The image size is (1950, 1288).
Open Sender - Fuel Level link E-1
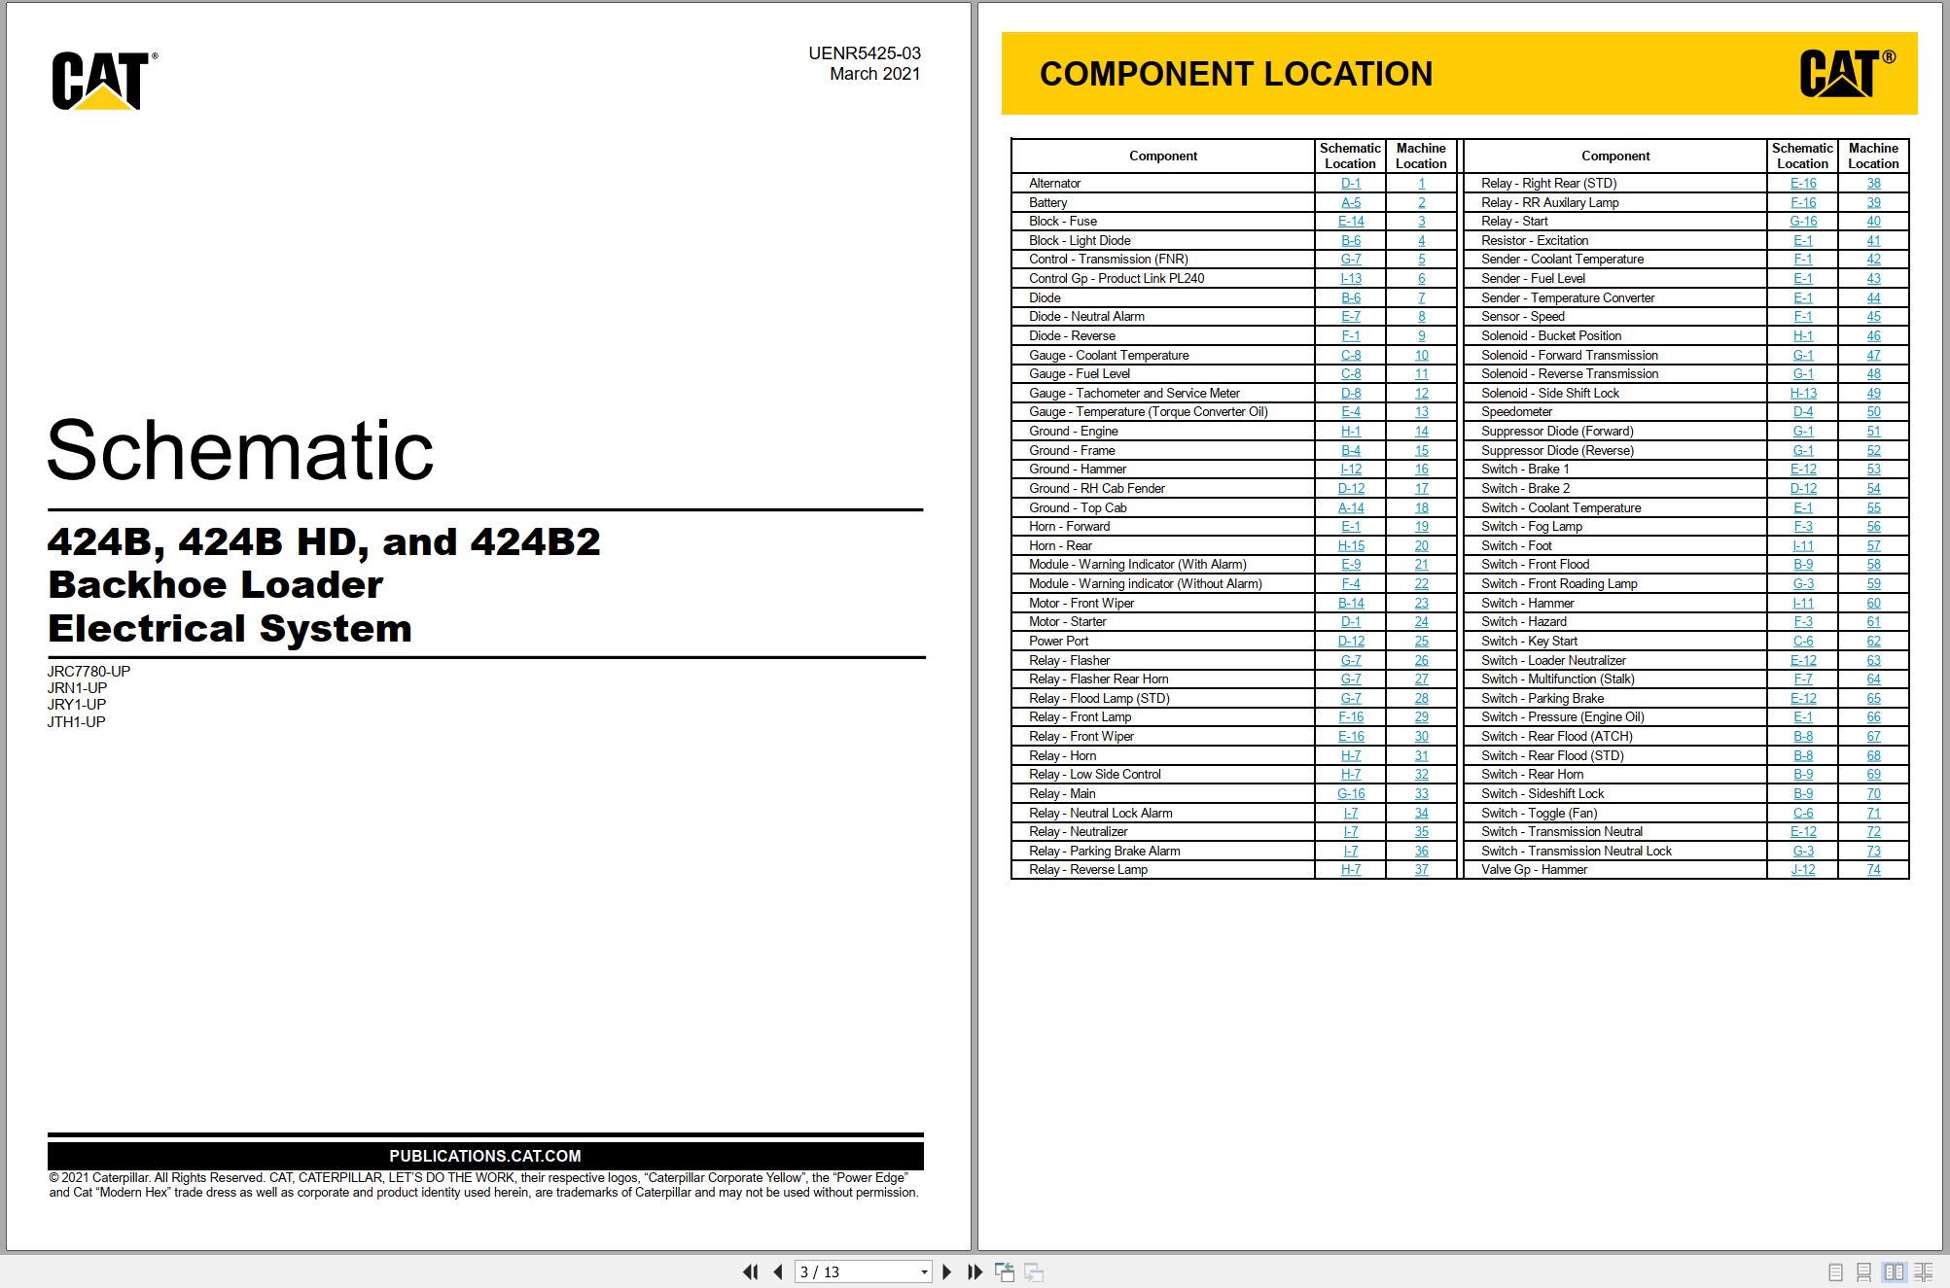(1803, 278)
